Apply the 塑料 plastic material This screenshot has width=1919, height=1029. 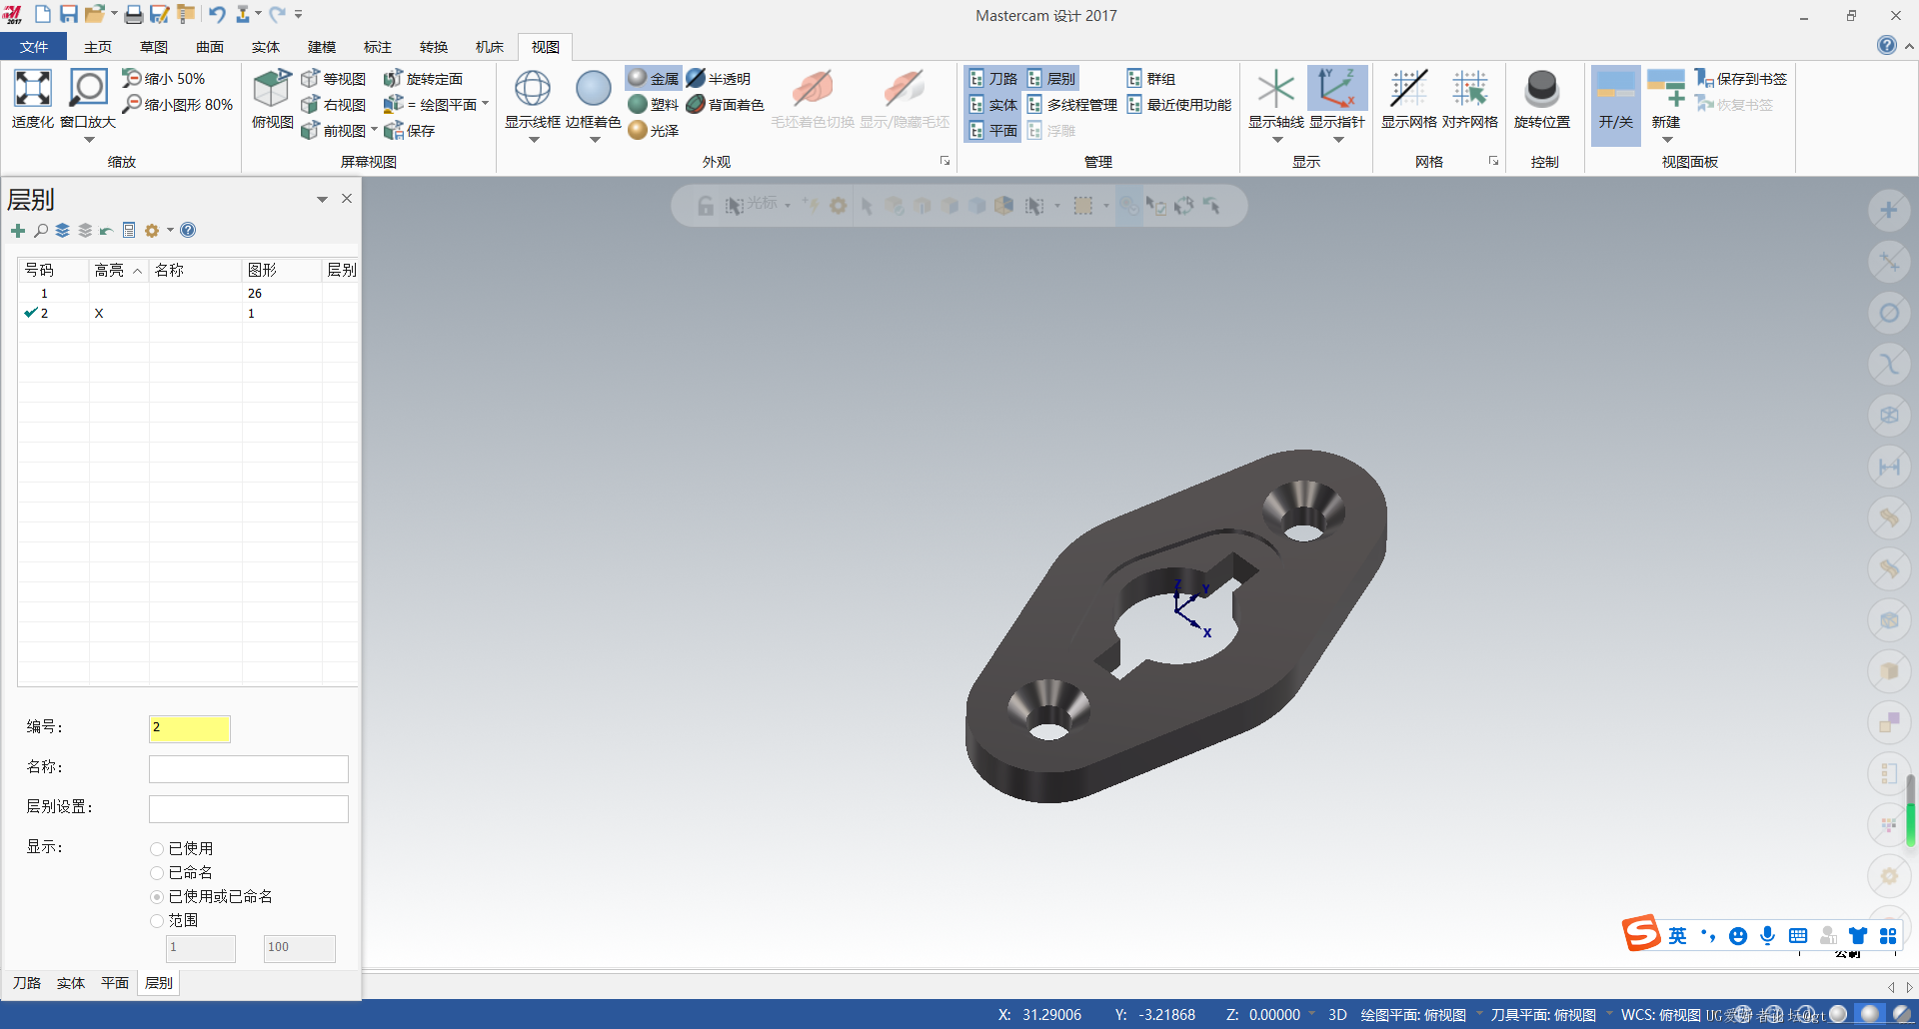[x=654, y=104]
